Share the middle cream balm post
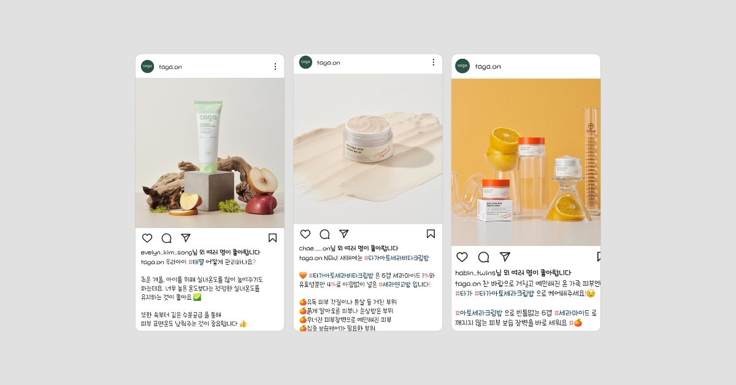The height and width of the screenshot is (385, 736). pyautogui.click(x=344, y=234)
